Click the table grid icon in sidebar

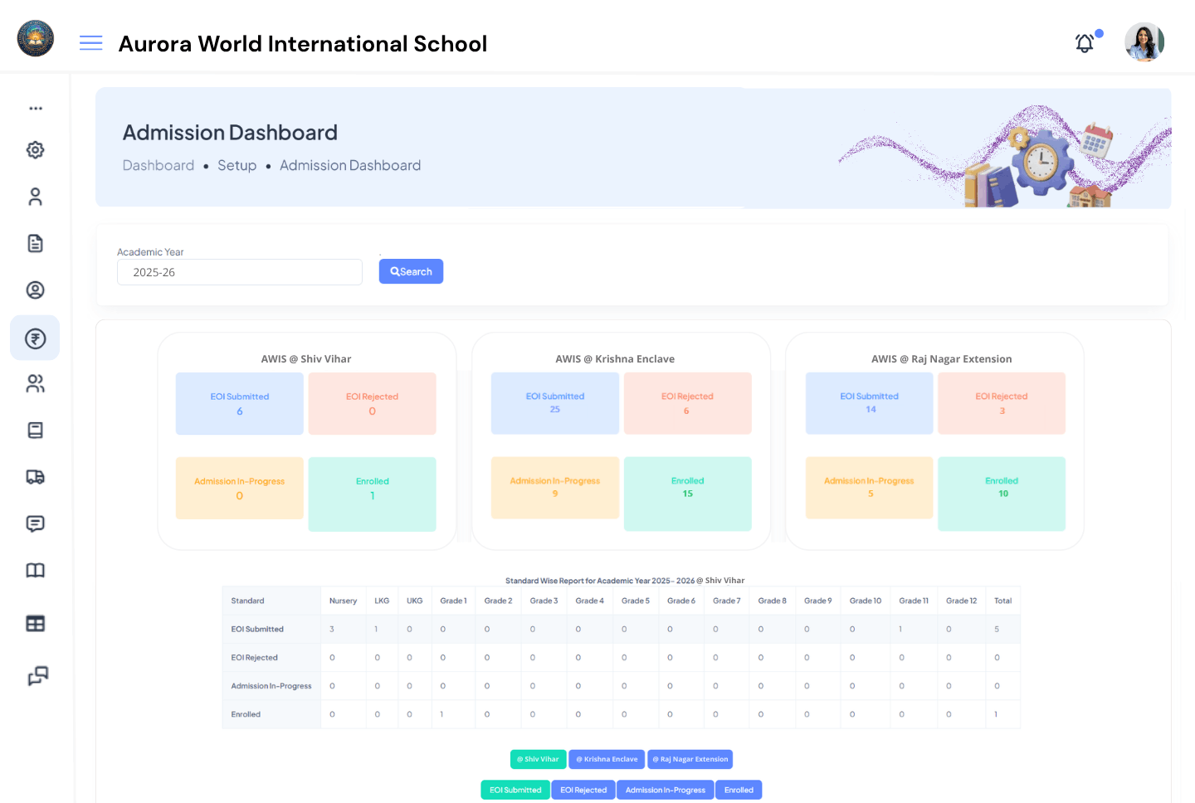35,623
